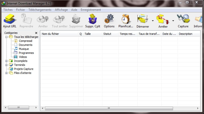Screen dimensions: 204x114
Task: Sort by Taille column header
Action: 93,34
